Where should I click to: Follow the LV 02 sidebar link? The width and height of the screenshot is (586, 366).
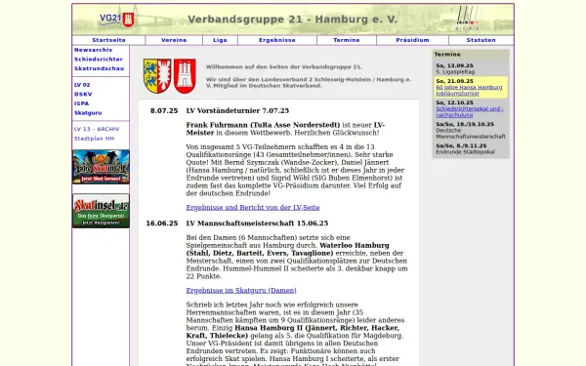click(82, 85)
